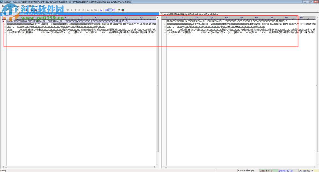Select line 1 in the left pane
This screenshot has width=319, height=172.
click(x=81, y=21)
